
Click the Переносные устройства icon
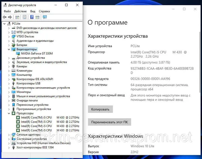(13, 105)
